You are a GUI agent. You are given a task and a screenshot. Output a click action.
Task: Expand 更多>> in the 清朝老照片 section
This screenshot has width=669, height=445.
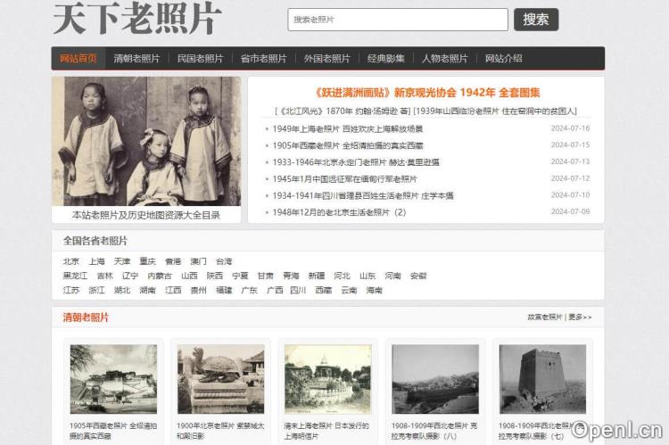tap(581, 317)
